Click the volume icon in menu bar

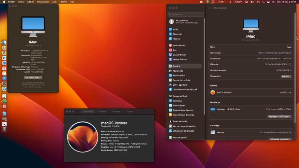[x=252, y=2]
